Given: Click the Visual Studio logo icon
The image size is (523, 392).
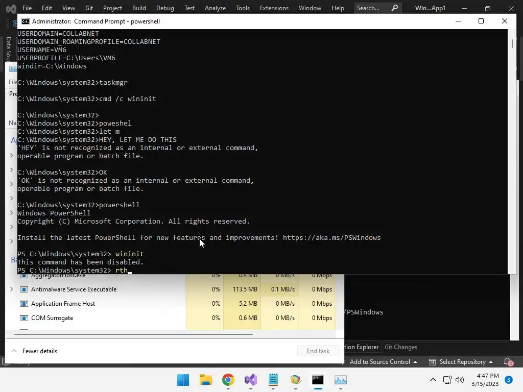Looking at the screenshot, I should click(11, 8).
